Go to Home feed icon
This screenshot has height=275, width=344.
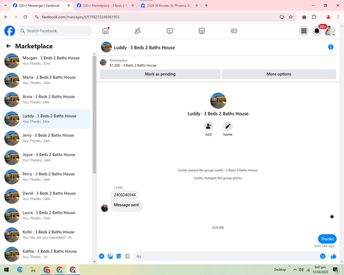pos(105,31)
